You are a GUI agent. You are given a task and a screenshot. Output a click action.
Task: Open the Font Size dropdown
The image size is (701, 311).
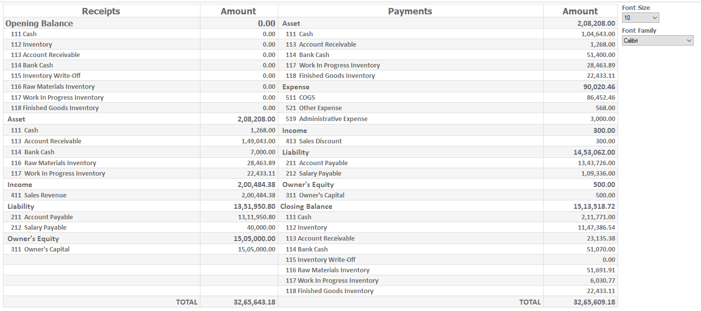point(640,18)
